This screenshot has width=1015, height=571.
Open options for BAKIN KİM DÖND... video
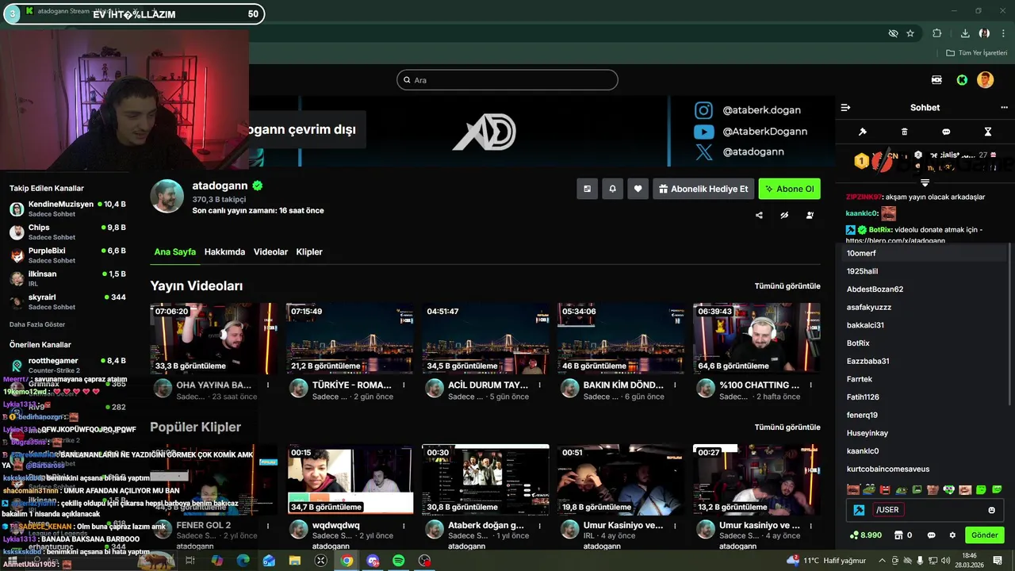pyautogui.click(x=675, y=385)
